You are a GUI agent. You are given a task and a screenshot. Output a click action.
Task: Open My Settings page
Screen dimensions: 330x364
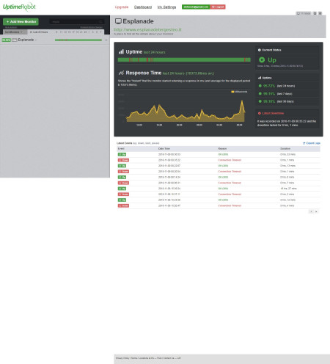166,7
